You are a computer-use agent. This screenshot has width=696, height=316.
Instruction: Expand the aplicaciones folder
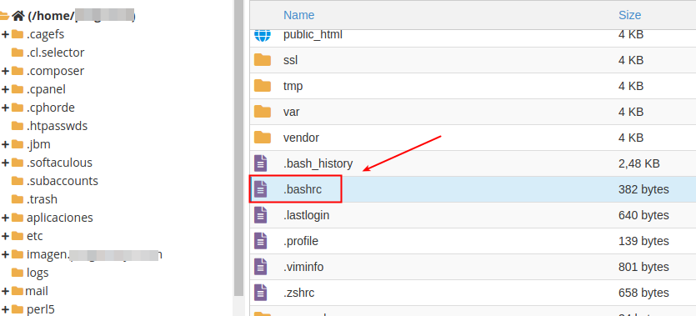5,218
